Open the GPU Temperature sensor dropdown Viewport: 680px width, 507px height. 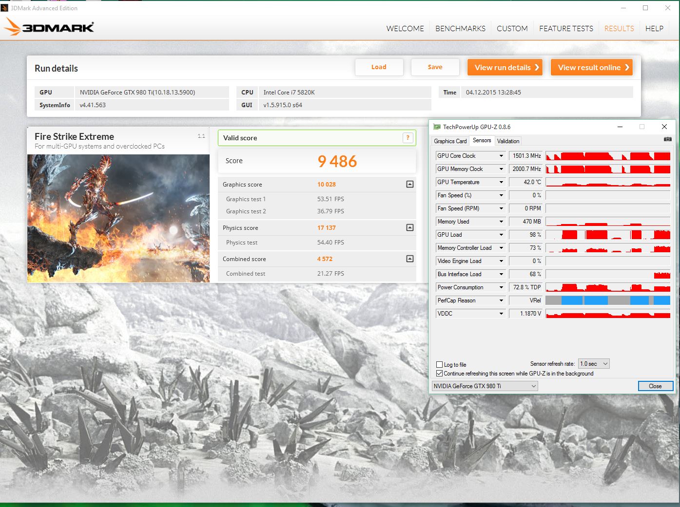[x=501, y=182]
